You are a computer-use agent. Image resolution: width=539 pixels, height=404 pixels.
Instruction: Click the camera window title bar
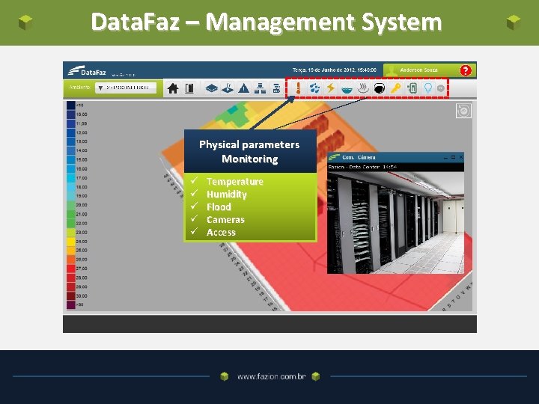396,157
